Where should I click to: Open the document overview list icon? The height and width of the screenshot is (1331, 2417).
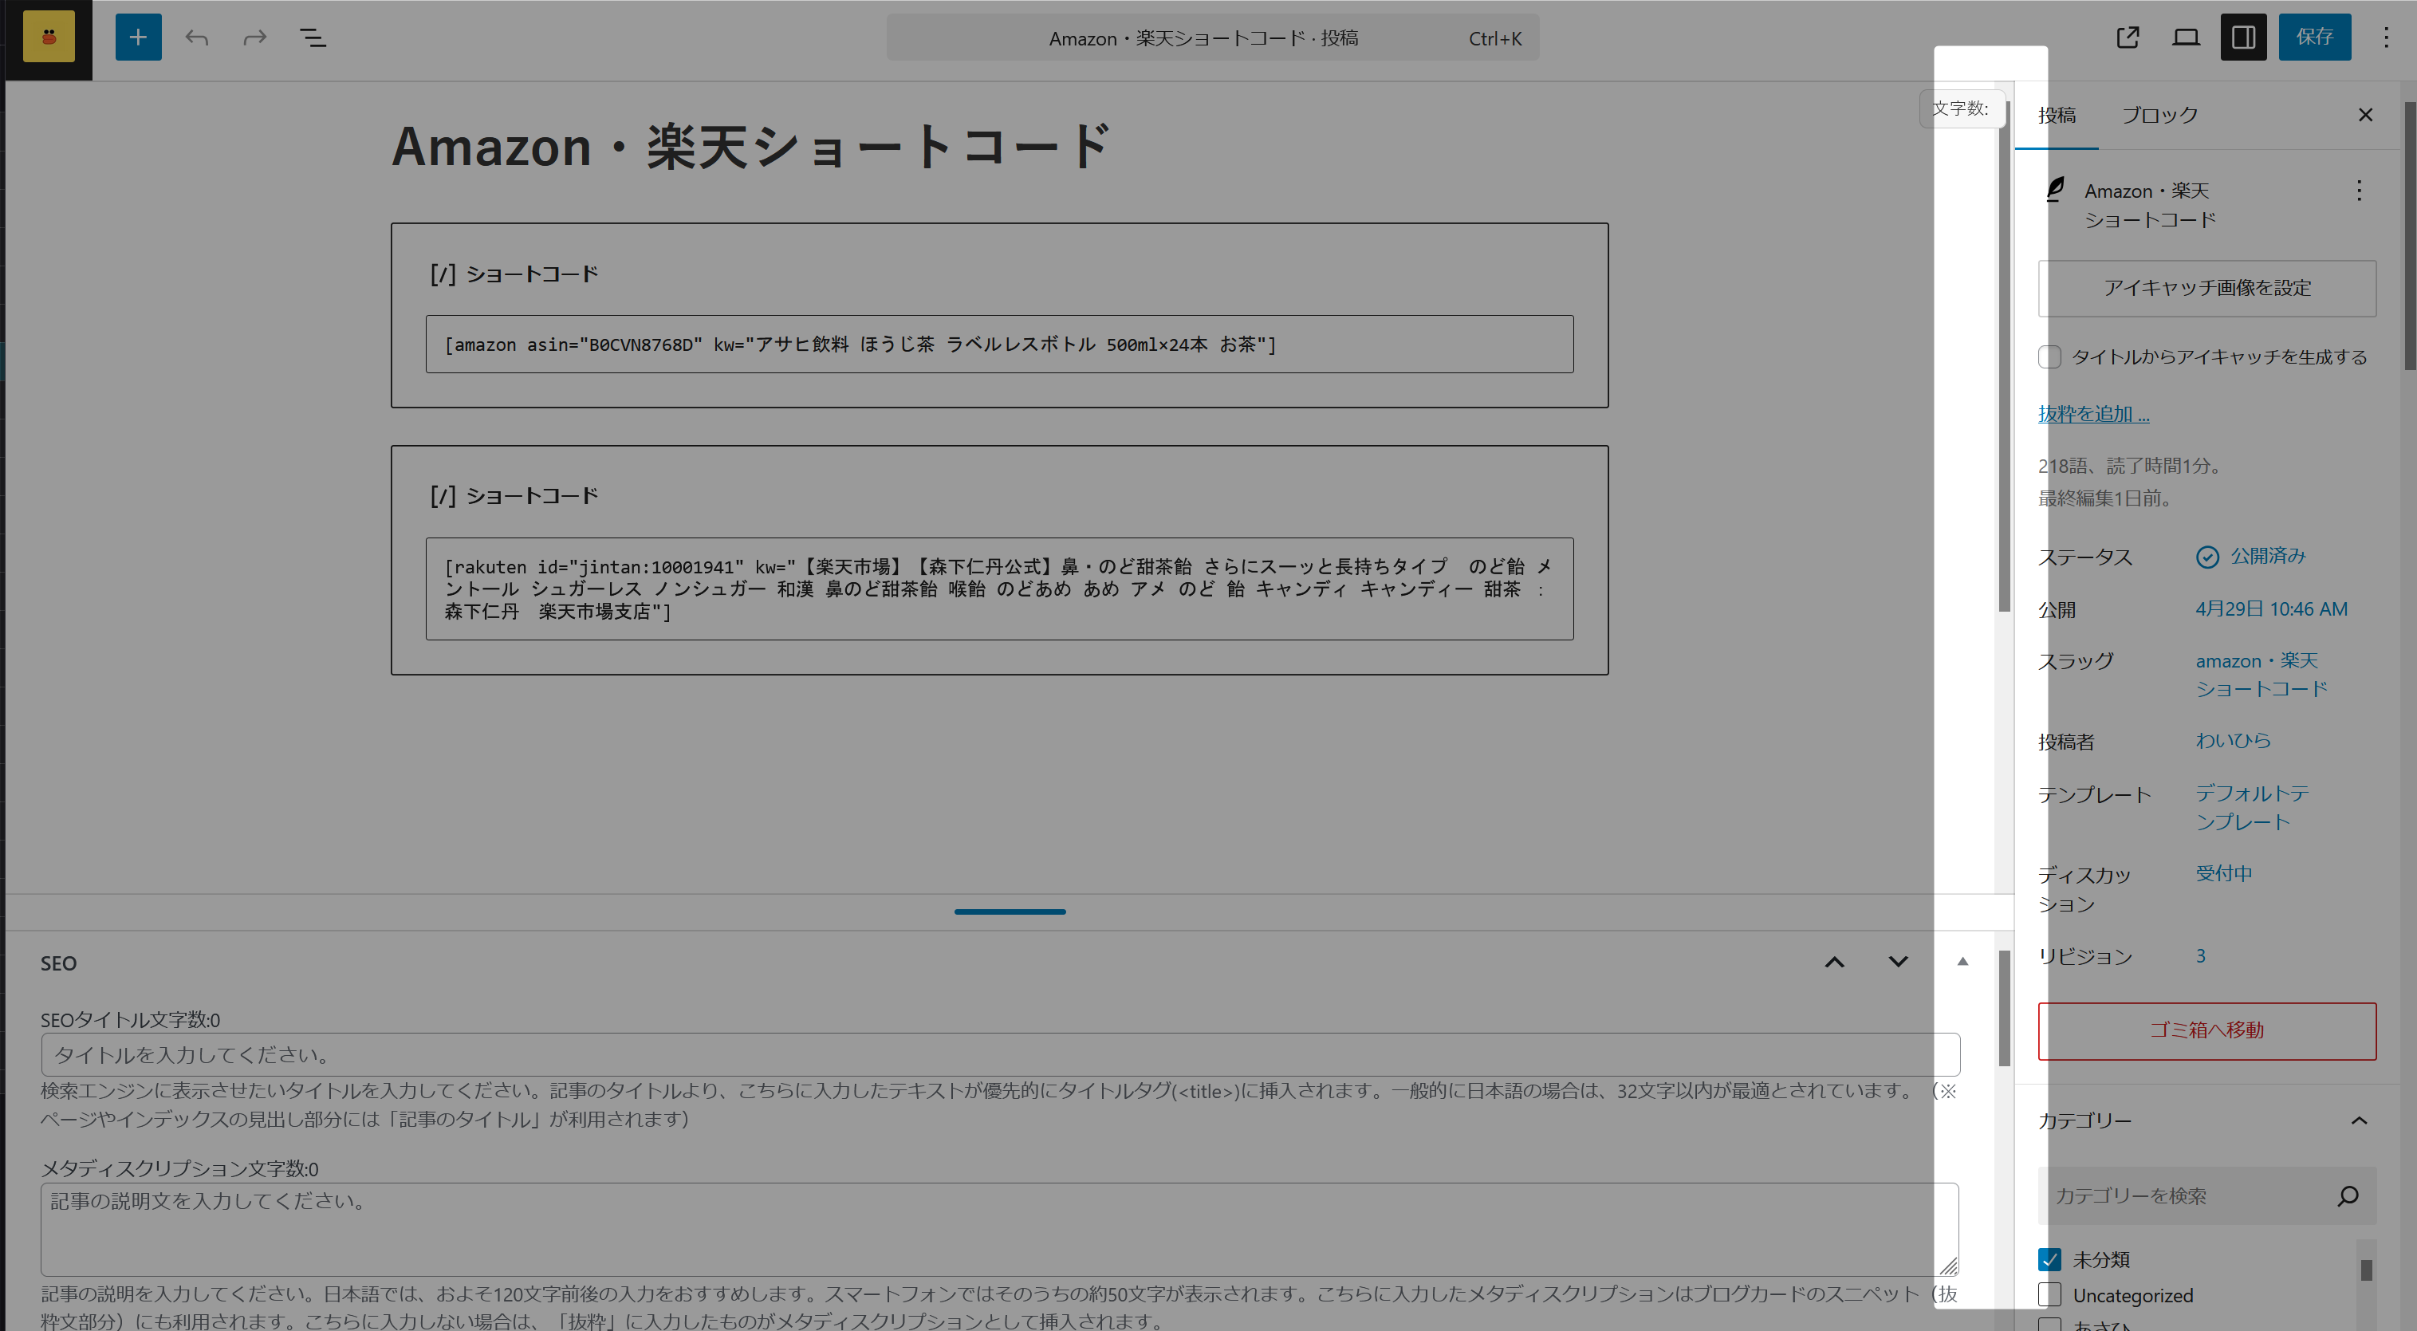tap(313, 37)
